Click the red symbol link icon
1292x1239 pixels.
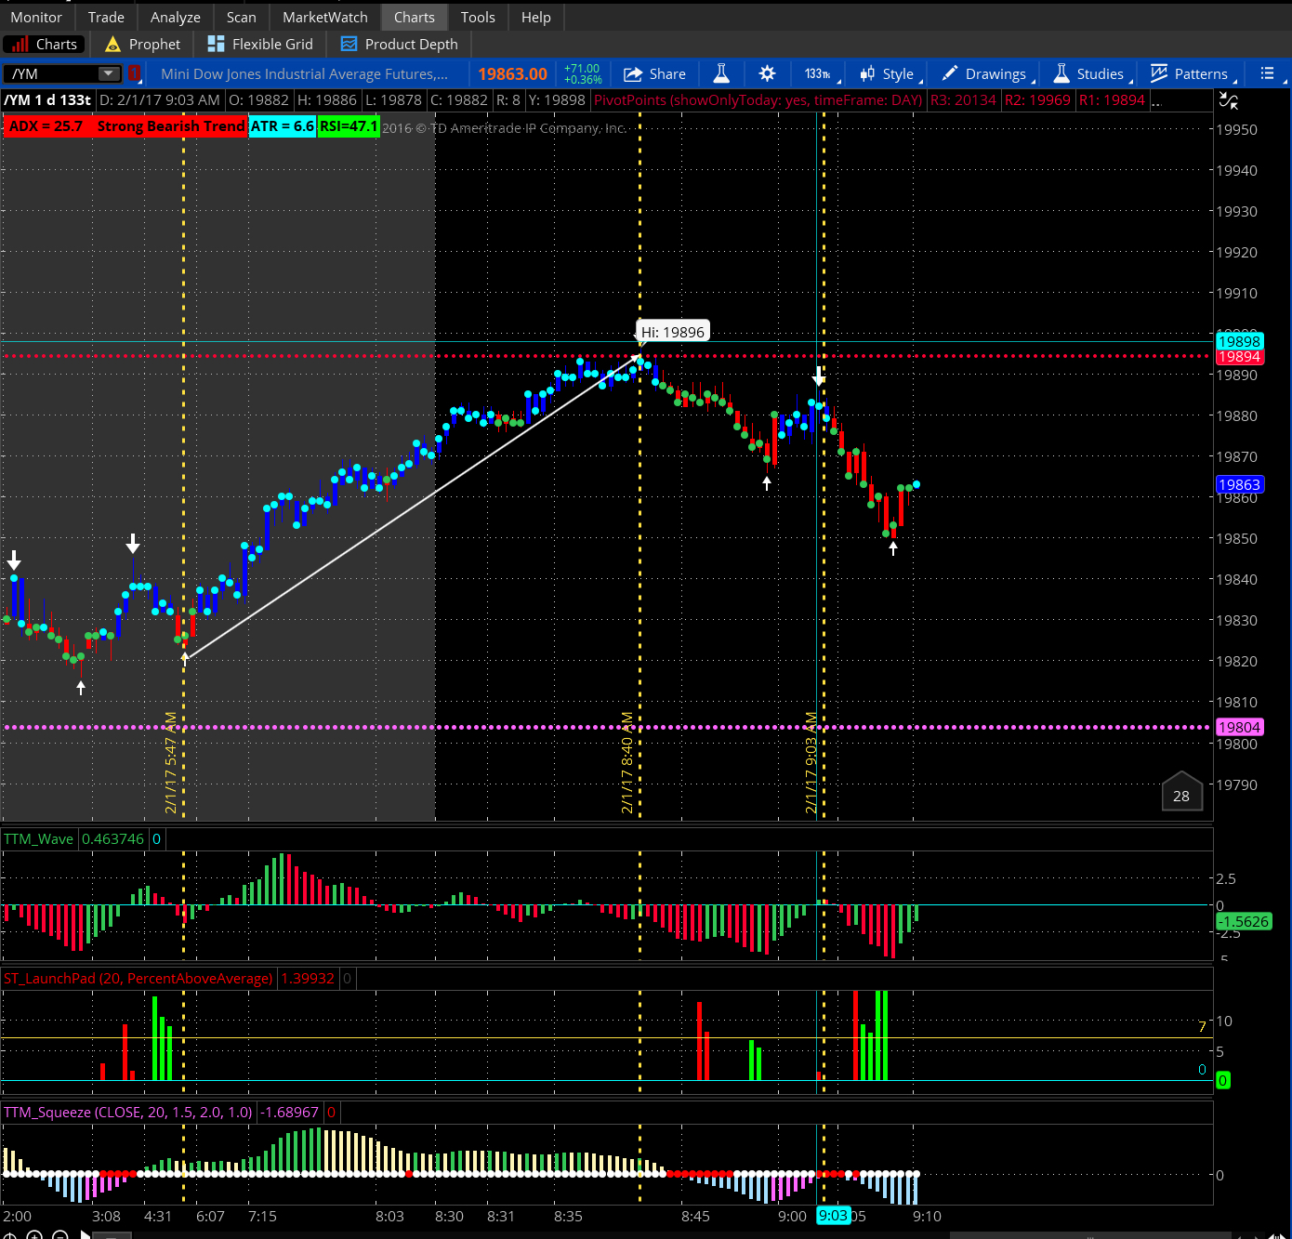point(135,73)
